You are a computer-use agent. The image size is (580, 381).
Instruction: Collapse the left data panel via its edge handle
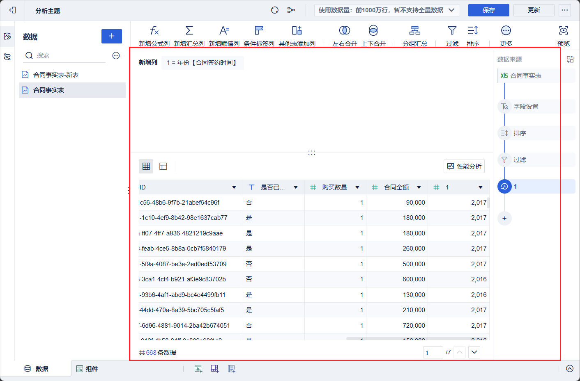[x=129, y=190]
